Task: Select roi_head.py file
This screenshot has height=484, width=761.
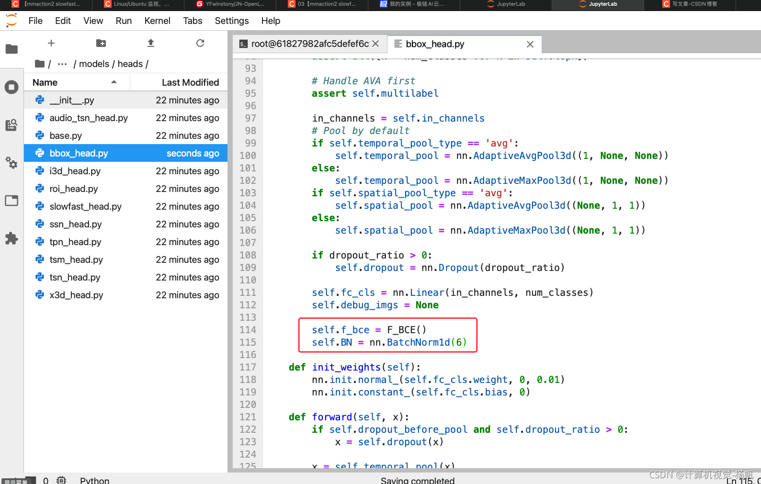Action: (125, 189)
